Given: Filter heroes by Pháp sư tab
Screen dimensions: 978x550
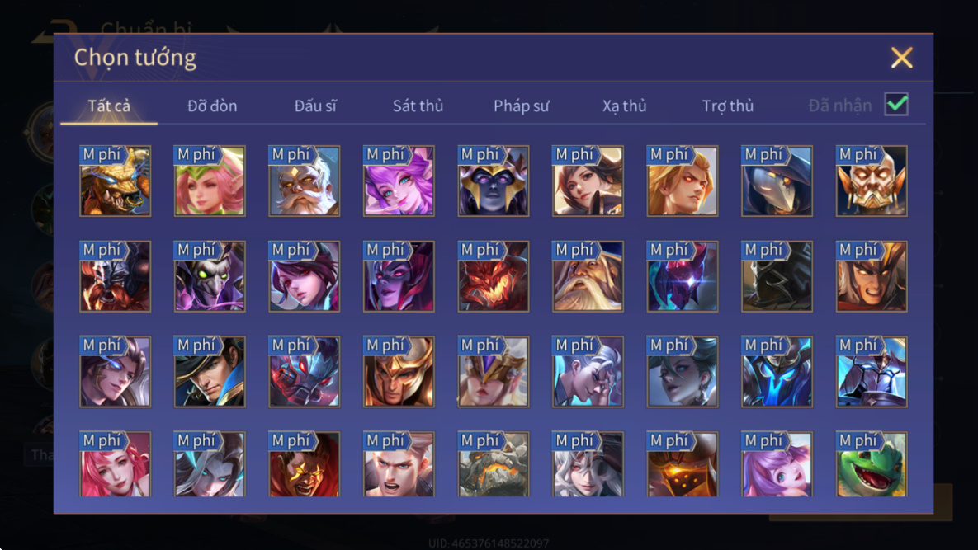Looking at the screenshot, I should click(x=522, y=106).
